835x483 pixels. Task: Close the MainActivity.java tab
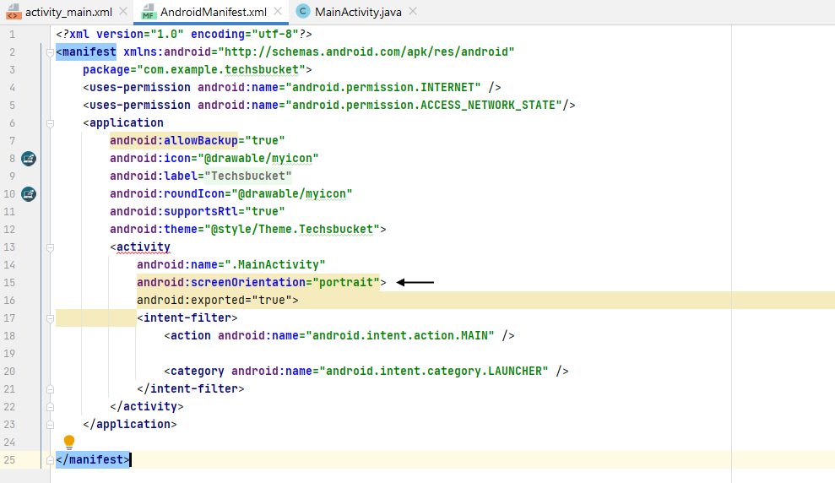413,11
